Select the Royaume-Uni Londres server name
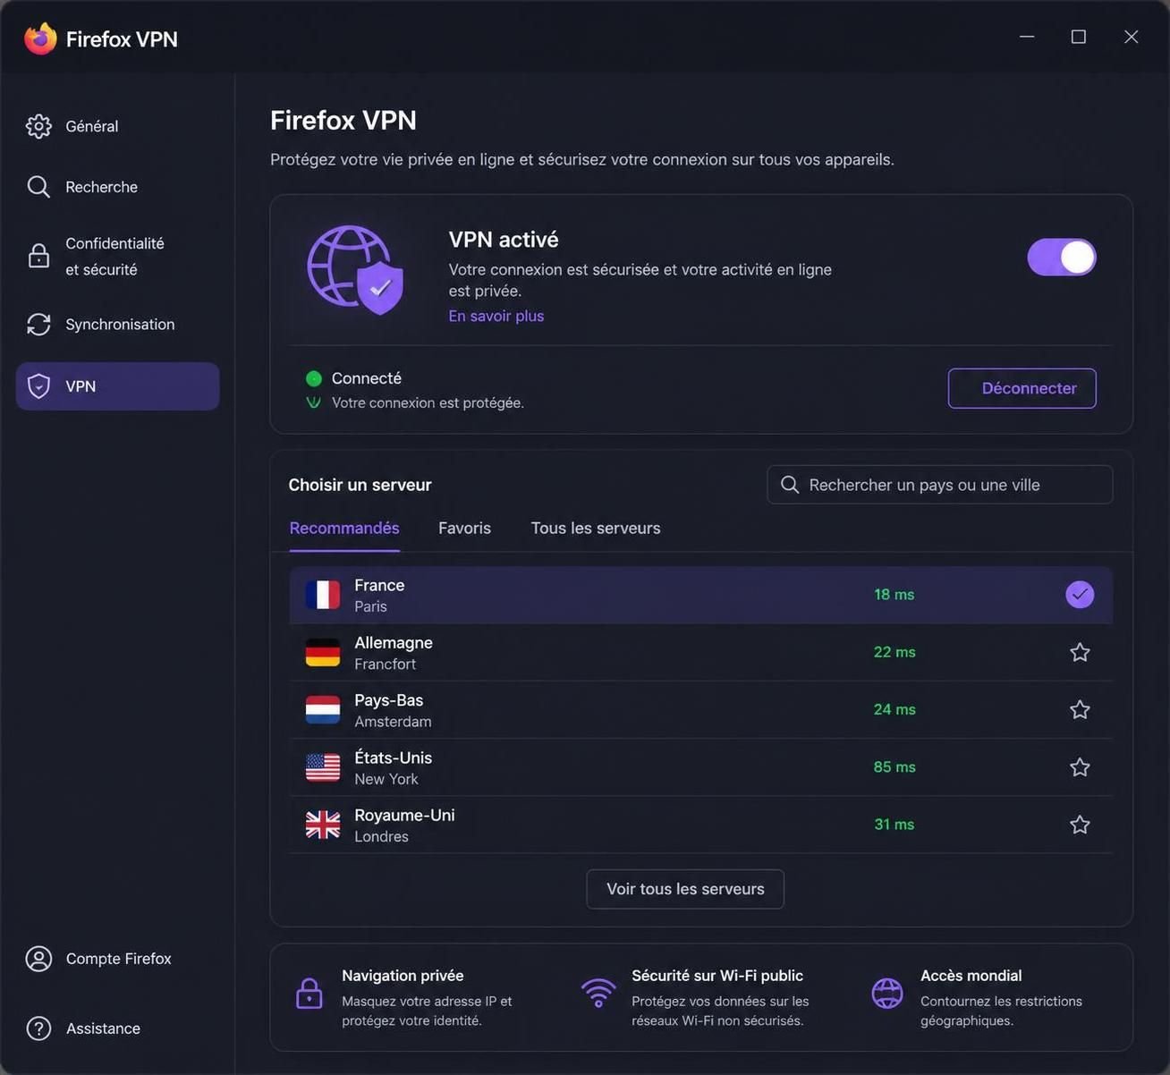 coord(404,825)
